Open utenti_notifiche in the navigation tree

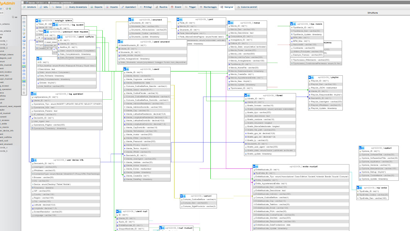tap(6, 137)
